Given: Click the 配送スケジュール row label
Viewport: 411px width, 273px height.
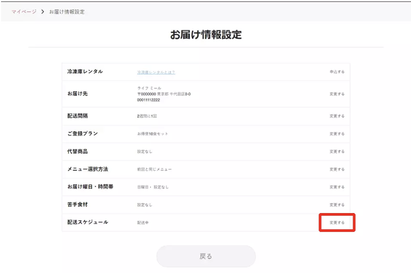Looking at the screenshot, I should coord(87,222).
